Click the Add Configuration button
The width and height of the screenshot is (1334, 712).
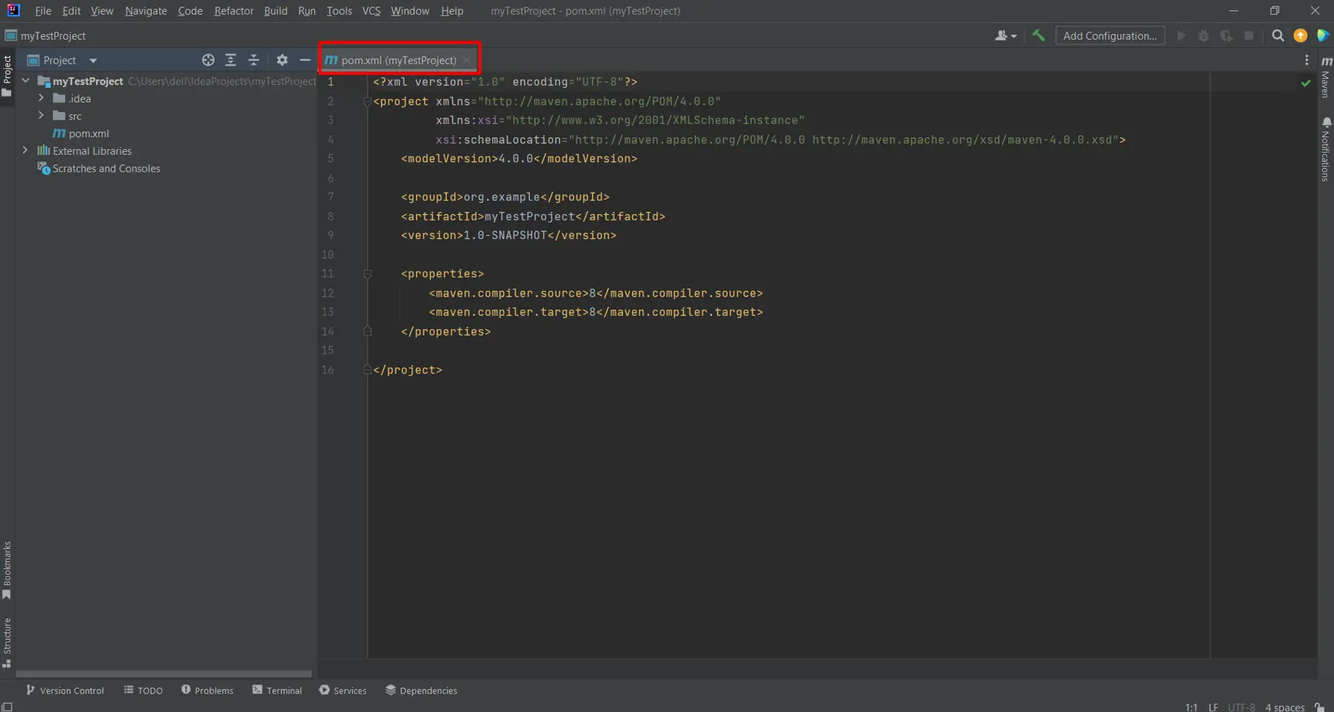pos(1110,35)
